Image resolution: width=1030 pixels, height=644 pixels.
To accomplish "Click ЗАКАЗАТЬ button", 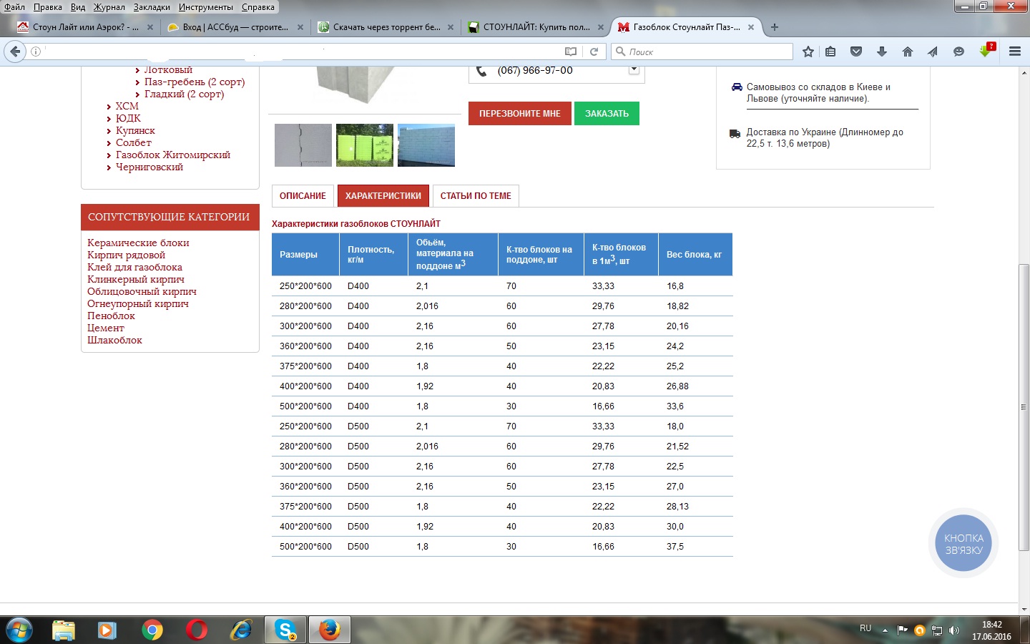I will [607, 114].
